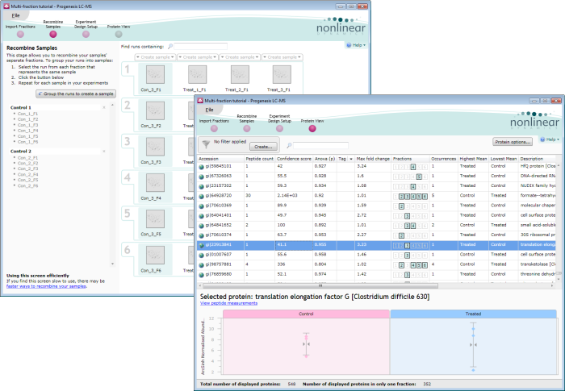The height and width of the screenshot is (391, 565).
Task: Select Recombine Samples stage circle in back window
Action: coord(53,34)
